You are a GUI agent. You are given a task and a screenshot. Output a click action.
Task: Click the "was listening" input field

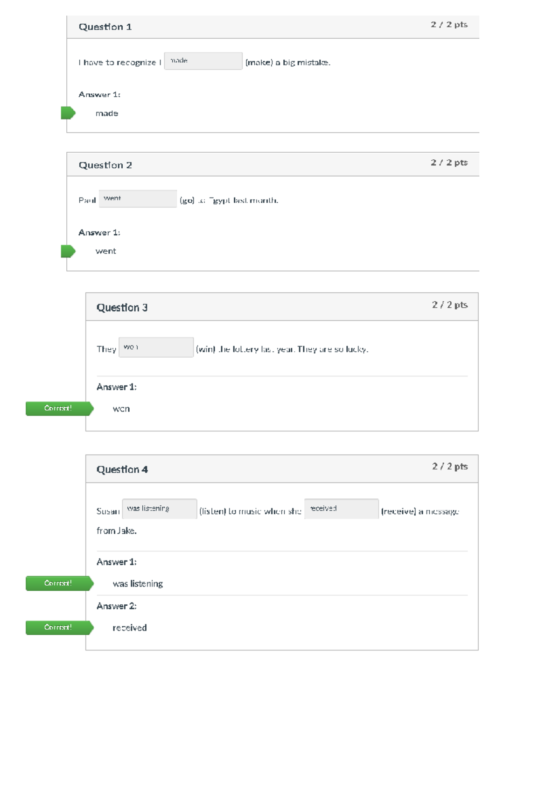click(159, 509)
